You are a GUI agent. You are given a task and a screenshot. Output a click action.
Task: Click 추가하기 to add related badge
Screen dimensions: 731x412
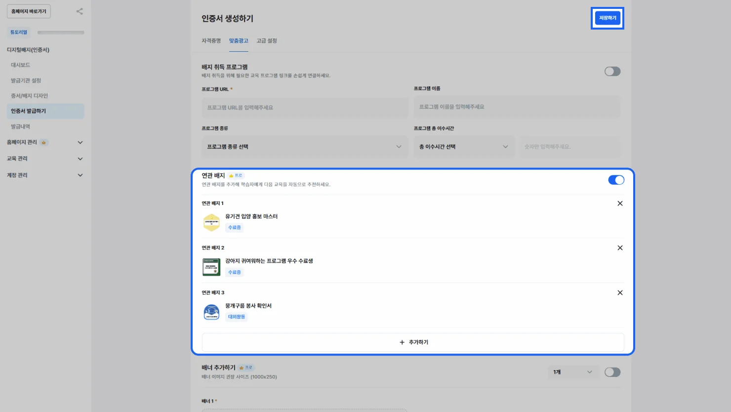pyautogui.click(x=413, y=342)
